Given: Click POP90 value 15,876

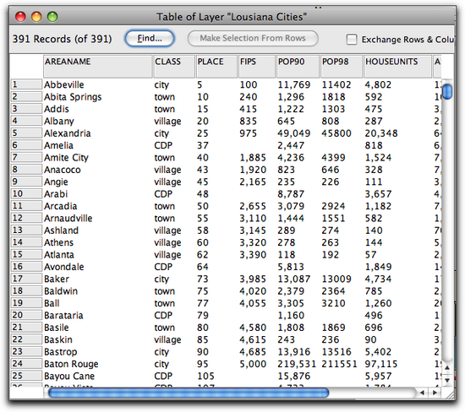Looking at the screenshot, I should click(x=294, y=377).
